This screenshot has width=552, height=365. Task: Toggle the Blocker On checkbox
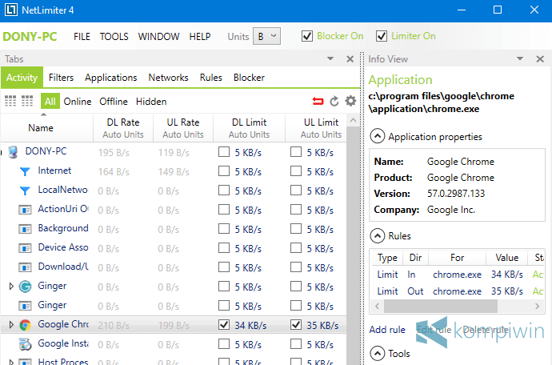[307, 36]
